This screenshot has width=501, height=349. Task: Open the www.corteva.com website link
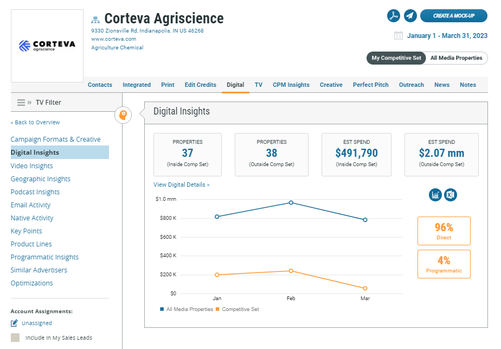[114, 39]
